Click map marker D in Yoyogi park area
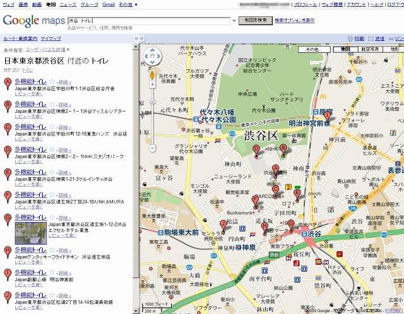 coord(256,151)
